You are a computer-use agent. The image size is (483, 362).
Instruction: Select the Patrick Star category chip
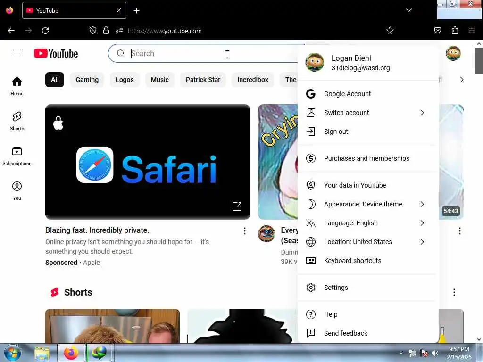[x=203, y=80]
